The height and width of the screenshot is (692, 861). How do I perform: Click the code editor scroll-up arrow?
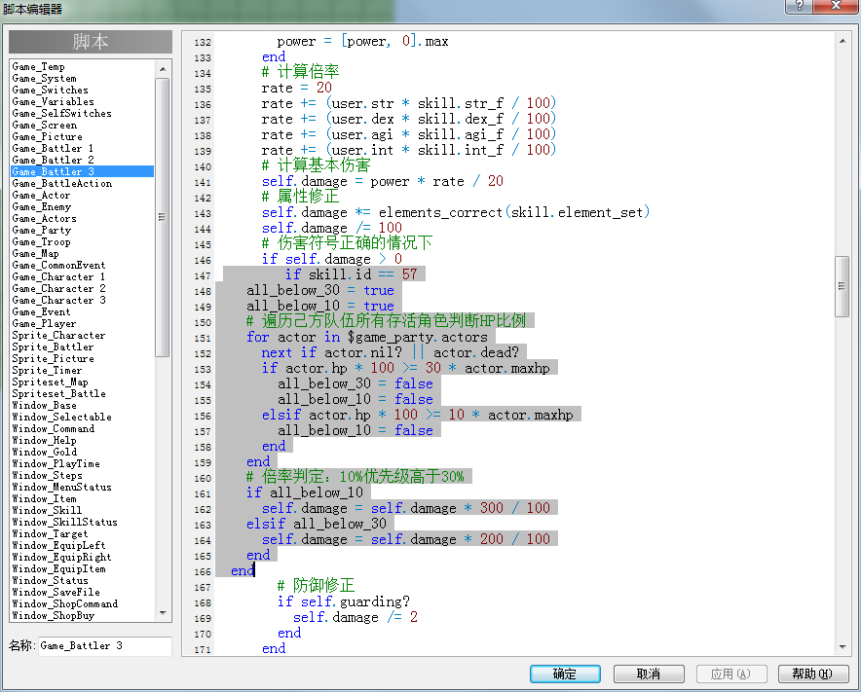coord(842,41)
